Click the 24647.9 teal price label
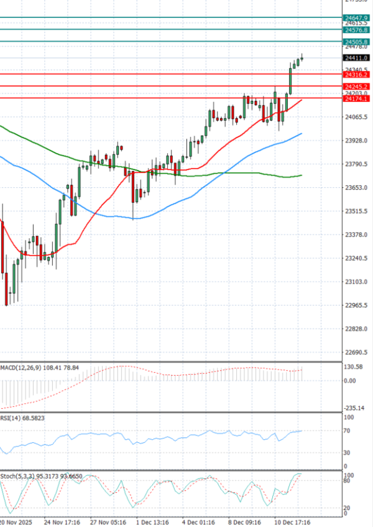Viewport: 373px width, 527px height. point(356,18)
